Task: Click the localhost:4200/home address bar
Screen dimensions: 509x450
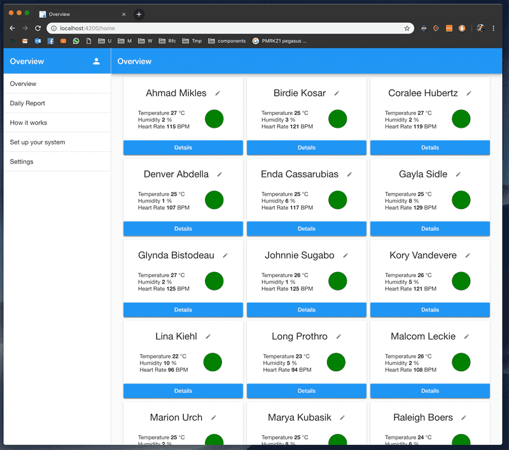Action: point(230,28)
